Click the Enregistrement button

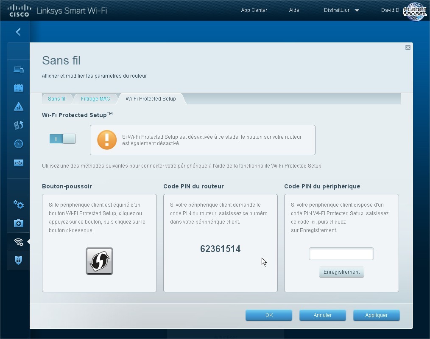(341, 272)
